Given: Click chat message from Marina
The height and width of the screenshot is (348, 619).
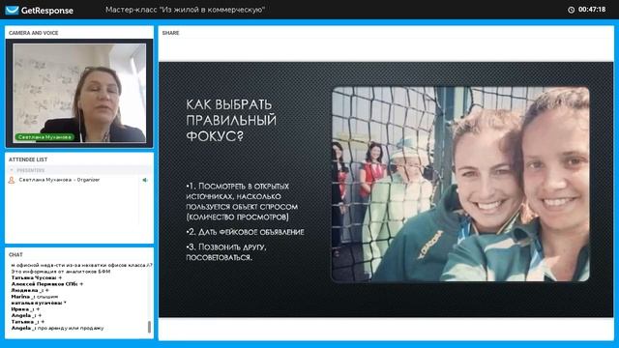Looking at the screenshot, I should (35, 297).
